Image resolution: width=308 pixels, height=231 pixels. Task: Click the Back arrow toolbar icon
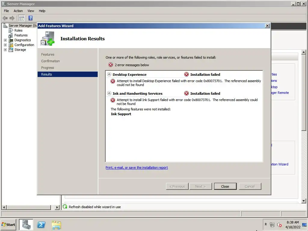pos(5,18)
